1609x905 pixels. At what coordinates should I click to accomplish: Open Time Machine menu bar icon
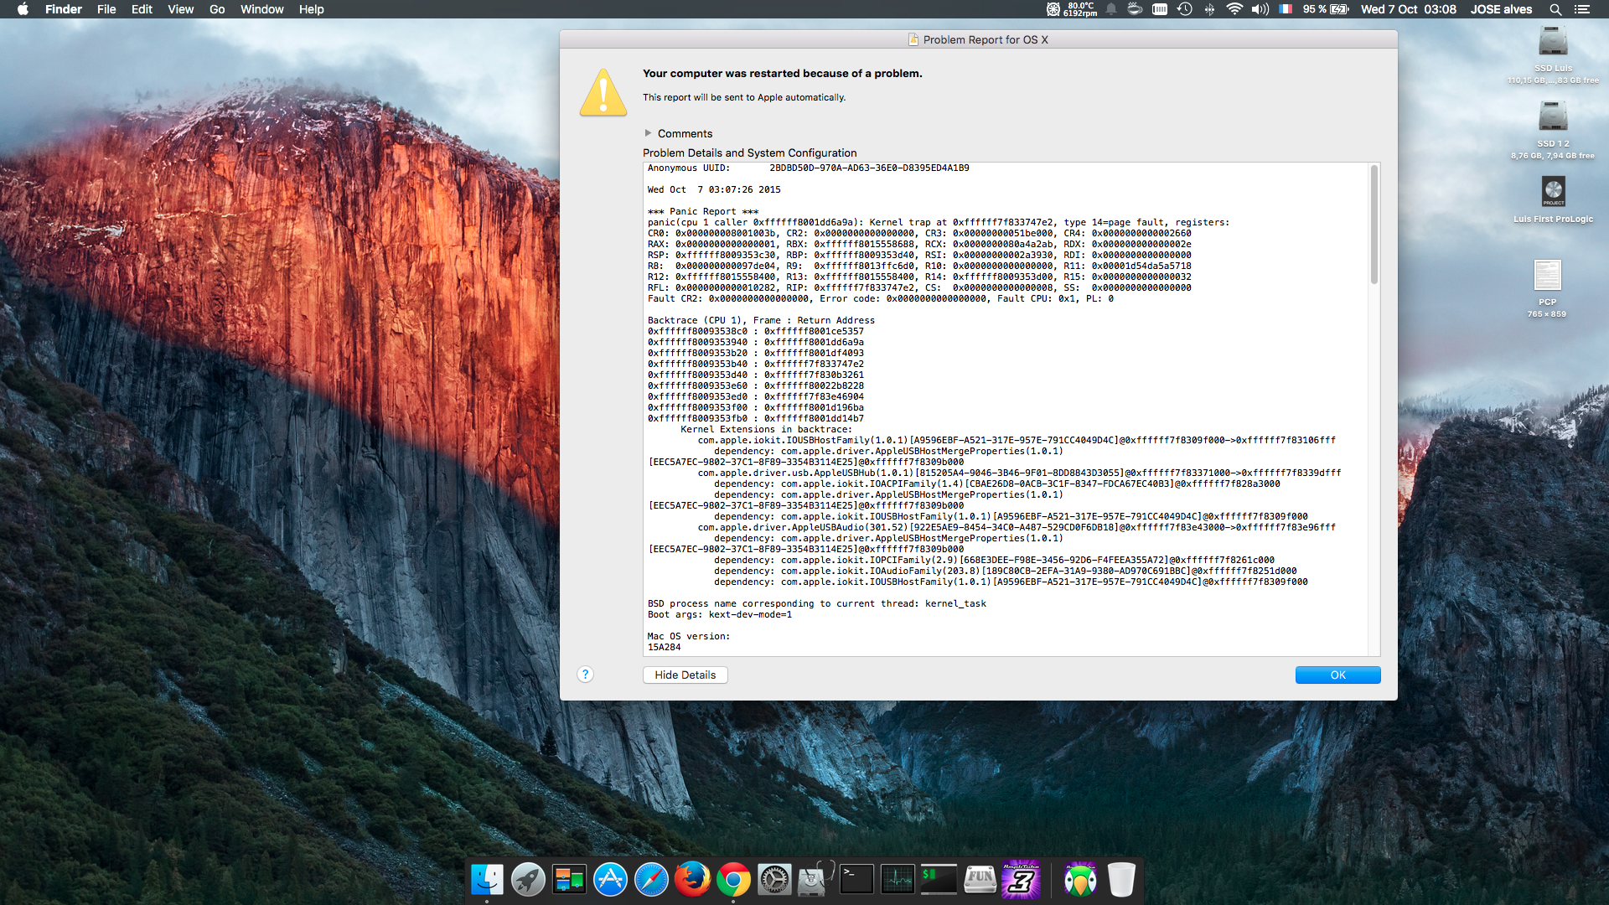pyautogui.click(x=1184, y=9)
